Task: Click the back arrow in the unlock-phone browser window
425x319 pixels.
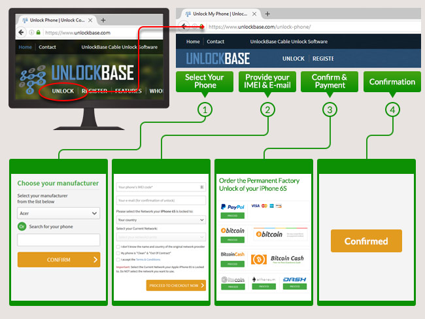Action: tap(184, 26)
